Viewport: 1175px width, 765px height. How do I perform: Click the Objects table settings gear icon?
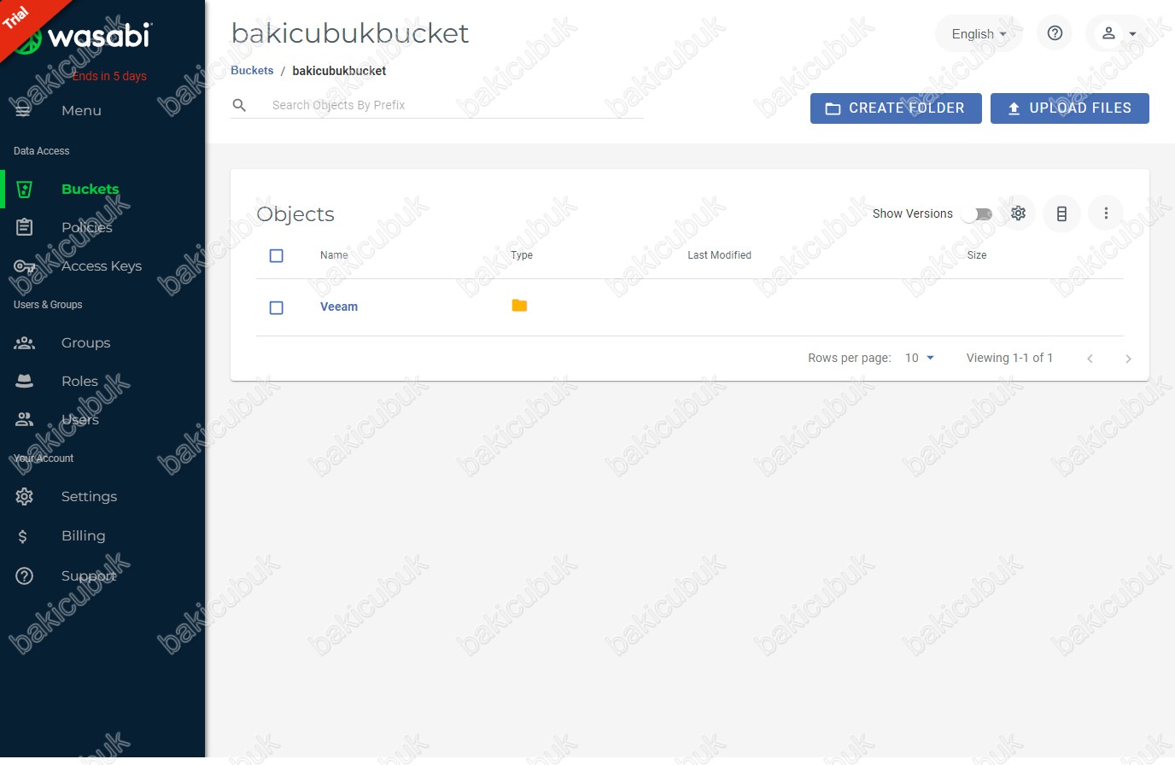click(1018, 213)
